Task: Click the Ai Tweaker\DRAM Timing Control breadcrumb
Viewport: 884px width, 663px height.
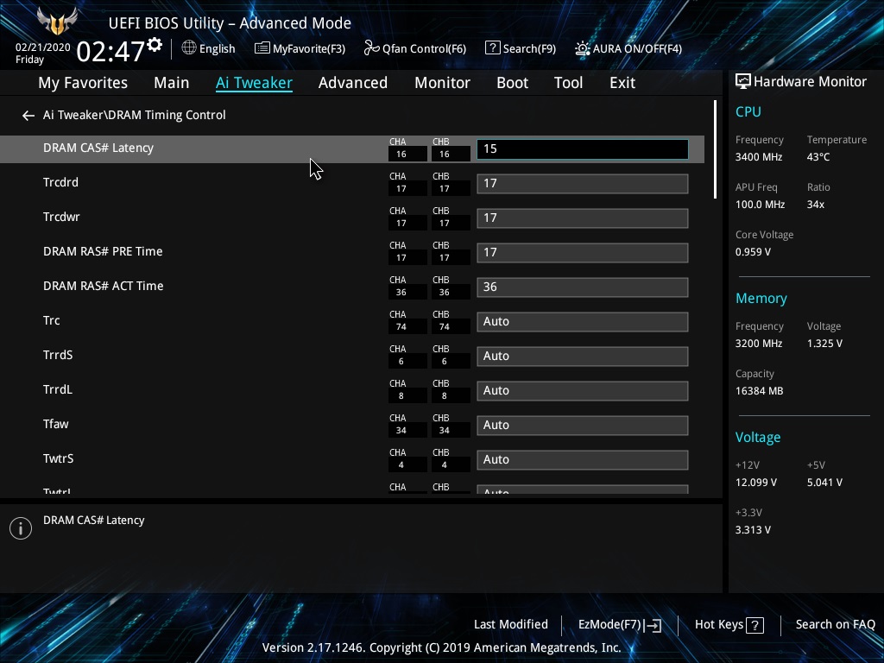Action: coord(134,115)
